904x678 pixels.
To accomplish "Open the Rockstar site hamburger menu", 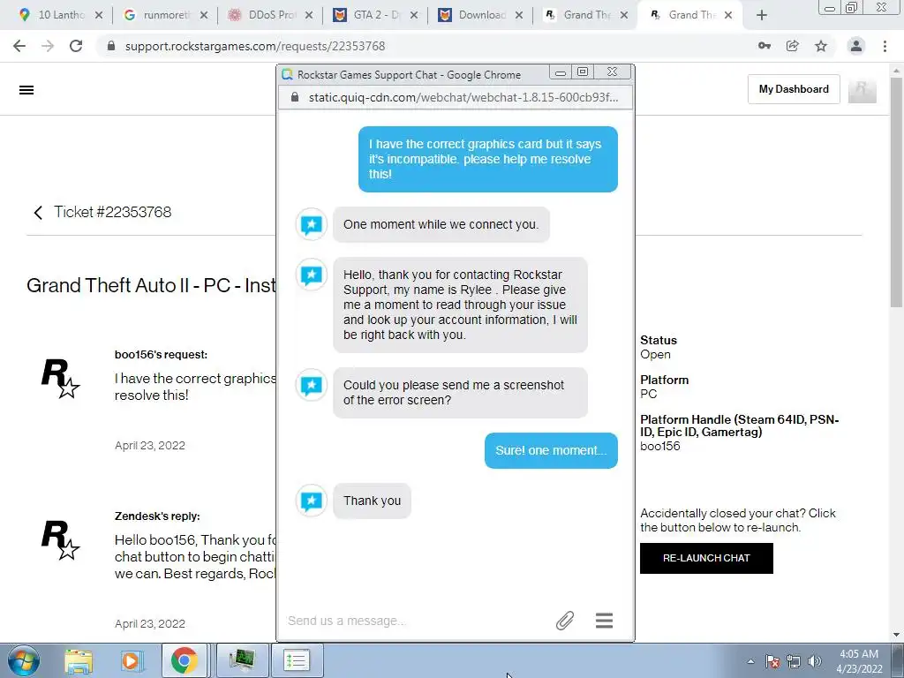I will coord(26,90).
